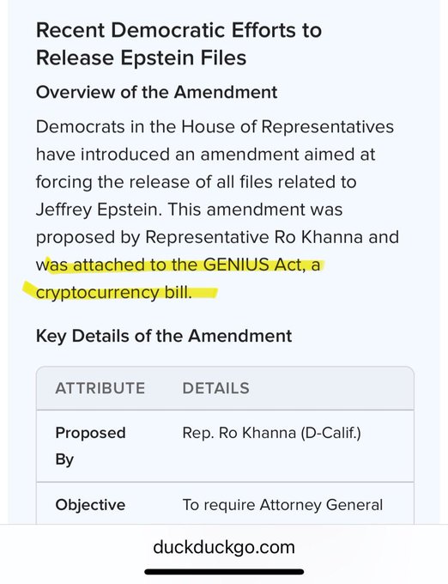Click the DETAILS column header
Screen dimensions: 448x584
215,388
